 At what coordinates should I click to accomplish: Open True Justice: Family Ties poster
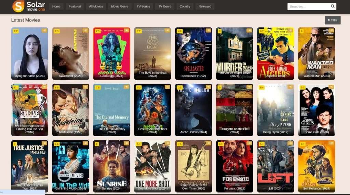tap(30, 166)
